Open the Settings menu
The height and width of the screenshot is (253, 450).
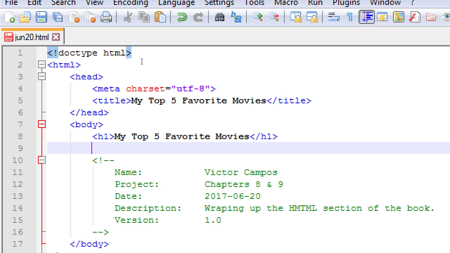tap(219, 3)
